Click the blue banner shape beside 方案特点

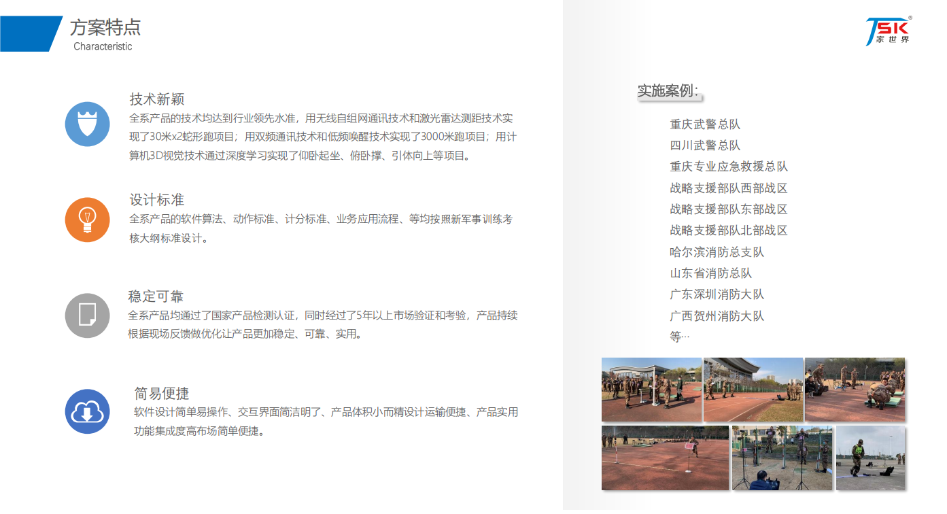31,33
